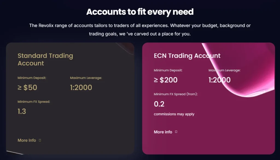280x160 pixels.
Task: Select the ECN Trading Account heading
Action: click(187, 56)
